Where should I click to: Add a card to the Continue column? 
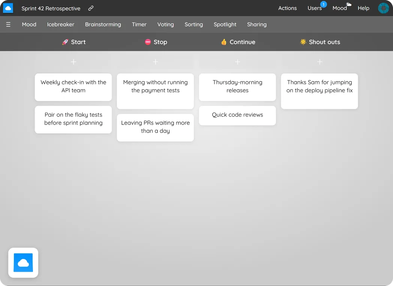[238, 62]
